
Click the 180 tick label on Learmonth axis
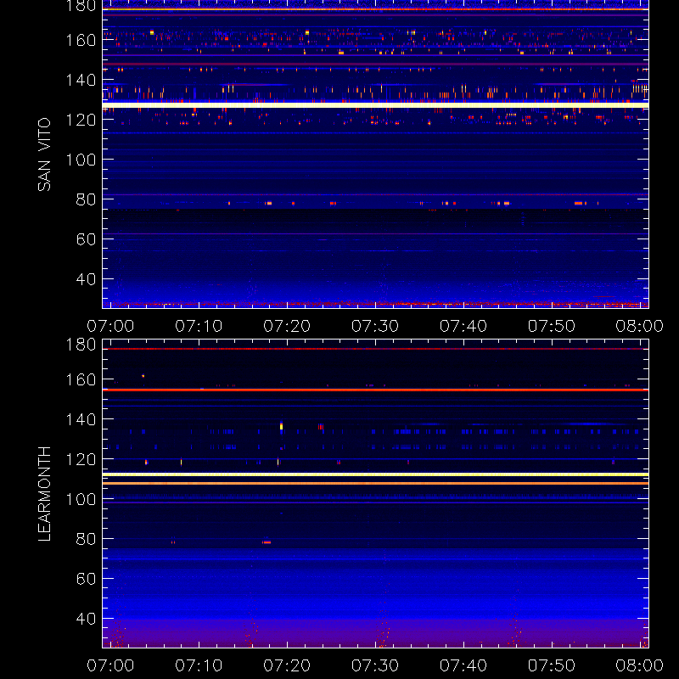click(x=81, y=345)
